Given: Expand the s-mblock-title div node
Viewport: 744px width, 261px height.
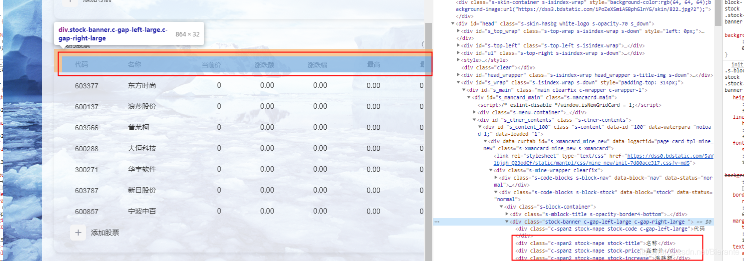Looking at the screenshot, I should pyautogui.click(x=507, y=214).
